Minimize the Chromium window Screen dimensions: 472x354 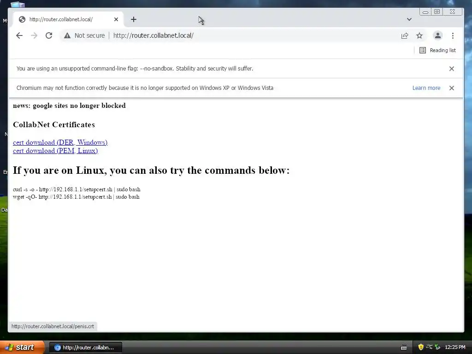pyautogui.click(x=425, y=12)
